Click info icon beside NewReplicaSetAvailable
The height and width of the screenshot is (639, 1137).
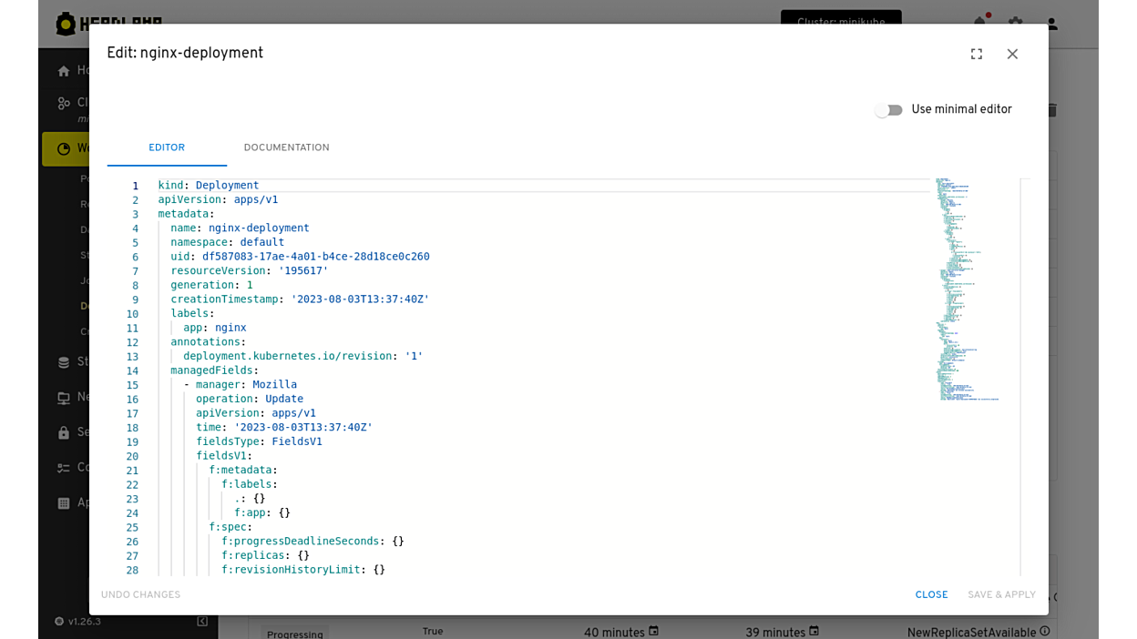1045,632
